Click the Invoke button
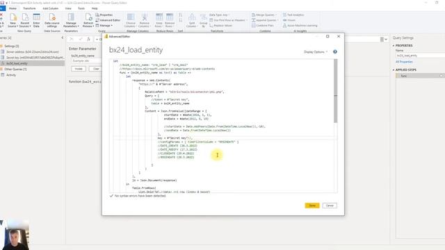This screenshot has width=445, height=250. tap(79, 69)
